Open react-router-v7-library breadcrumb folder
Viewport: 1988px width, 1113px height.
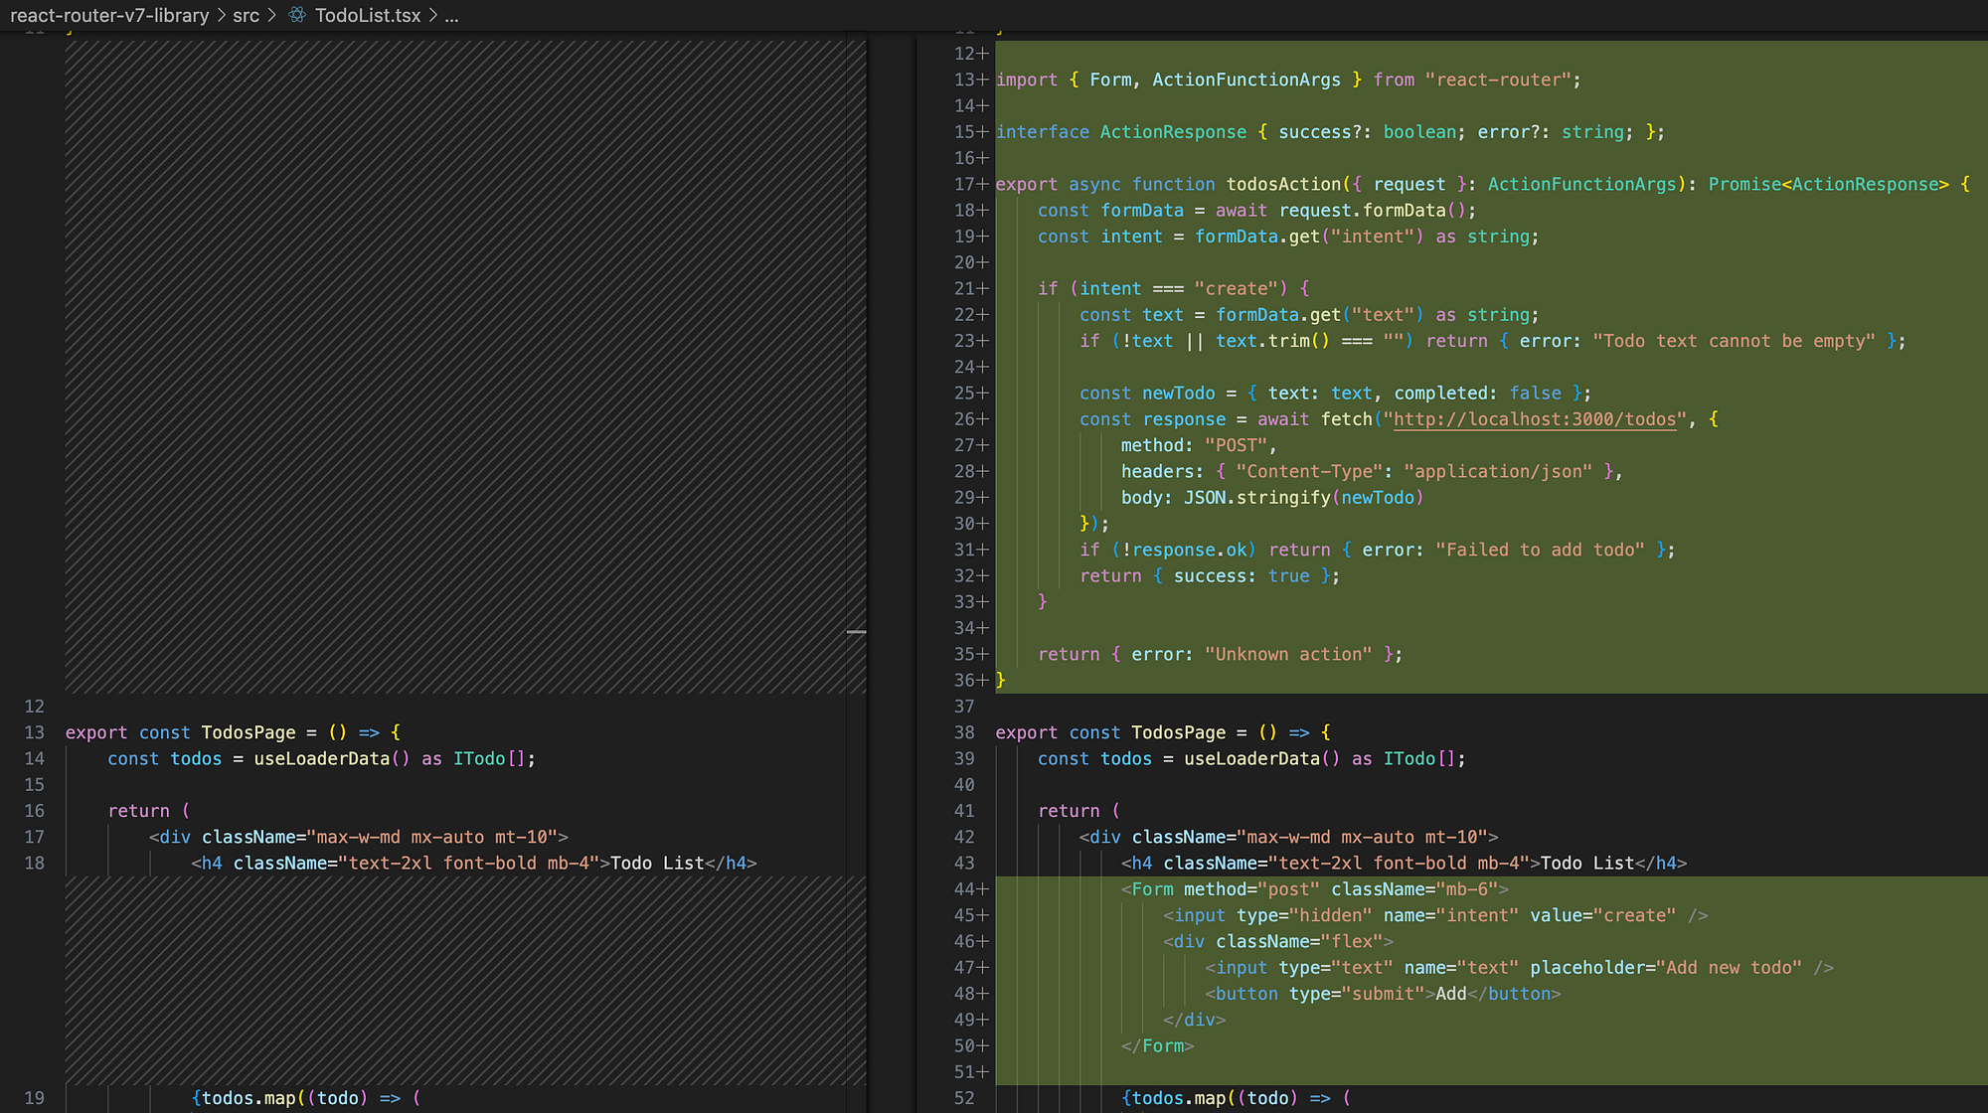pyautogui.click(x=109, y=15)
